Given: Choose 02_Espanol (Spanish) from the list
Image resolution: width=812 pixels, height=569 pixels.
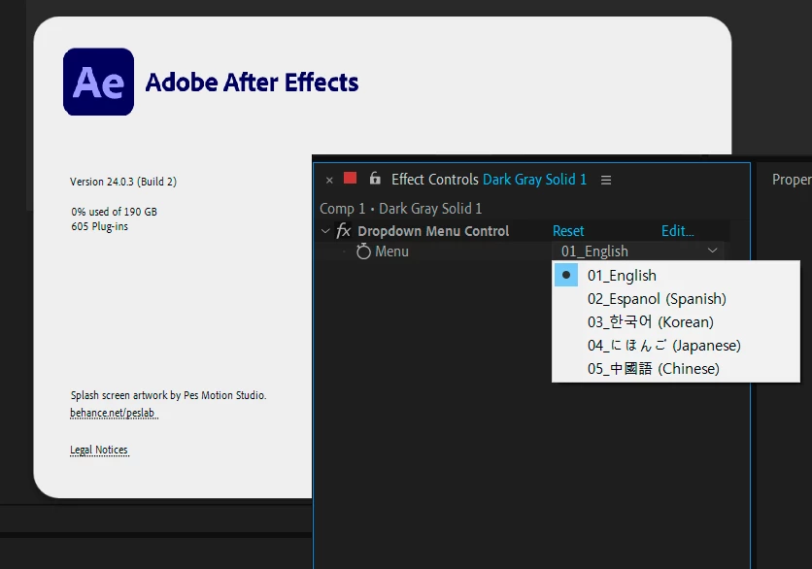Looking at the screenshot, I should click(676, 299).
